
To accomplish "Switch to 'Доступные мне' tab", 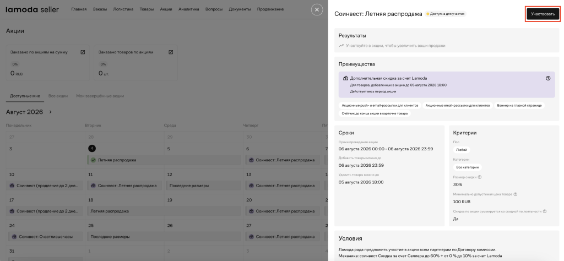I will [x=25, y=96].
